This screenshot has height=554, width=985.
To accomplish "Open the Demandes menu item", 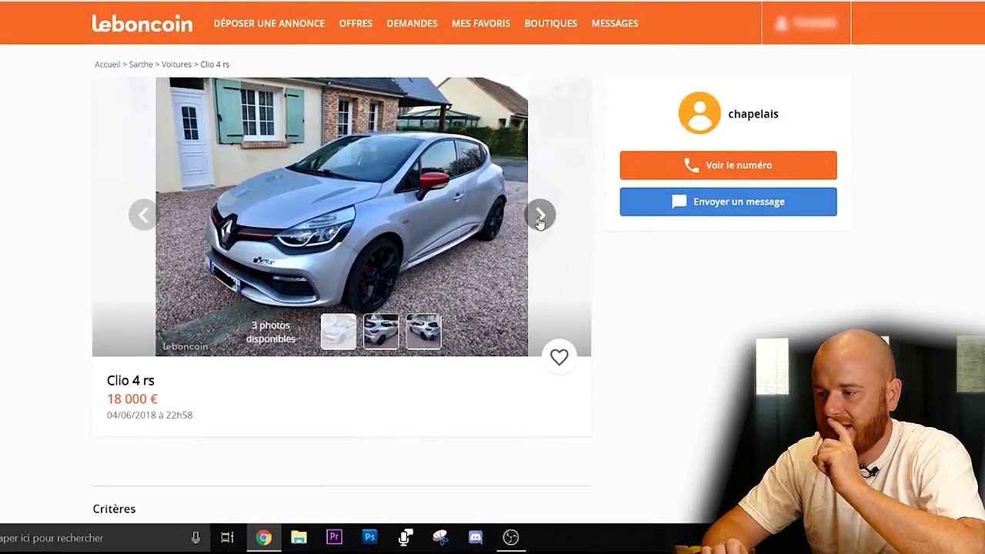I will (412, 23).
